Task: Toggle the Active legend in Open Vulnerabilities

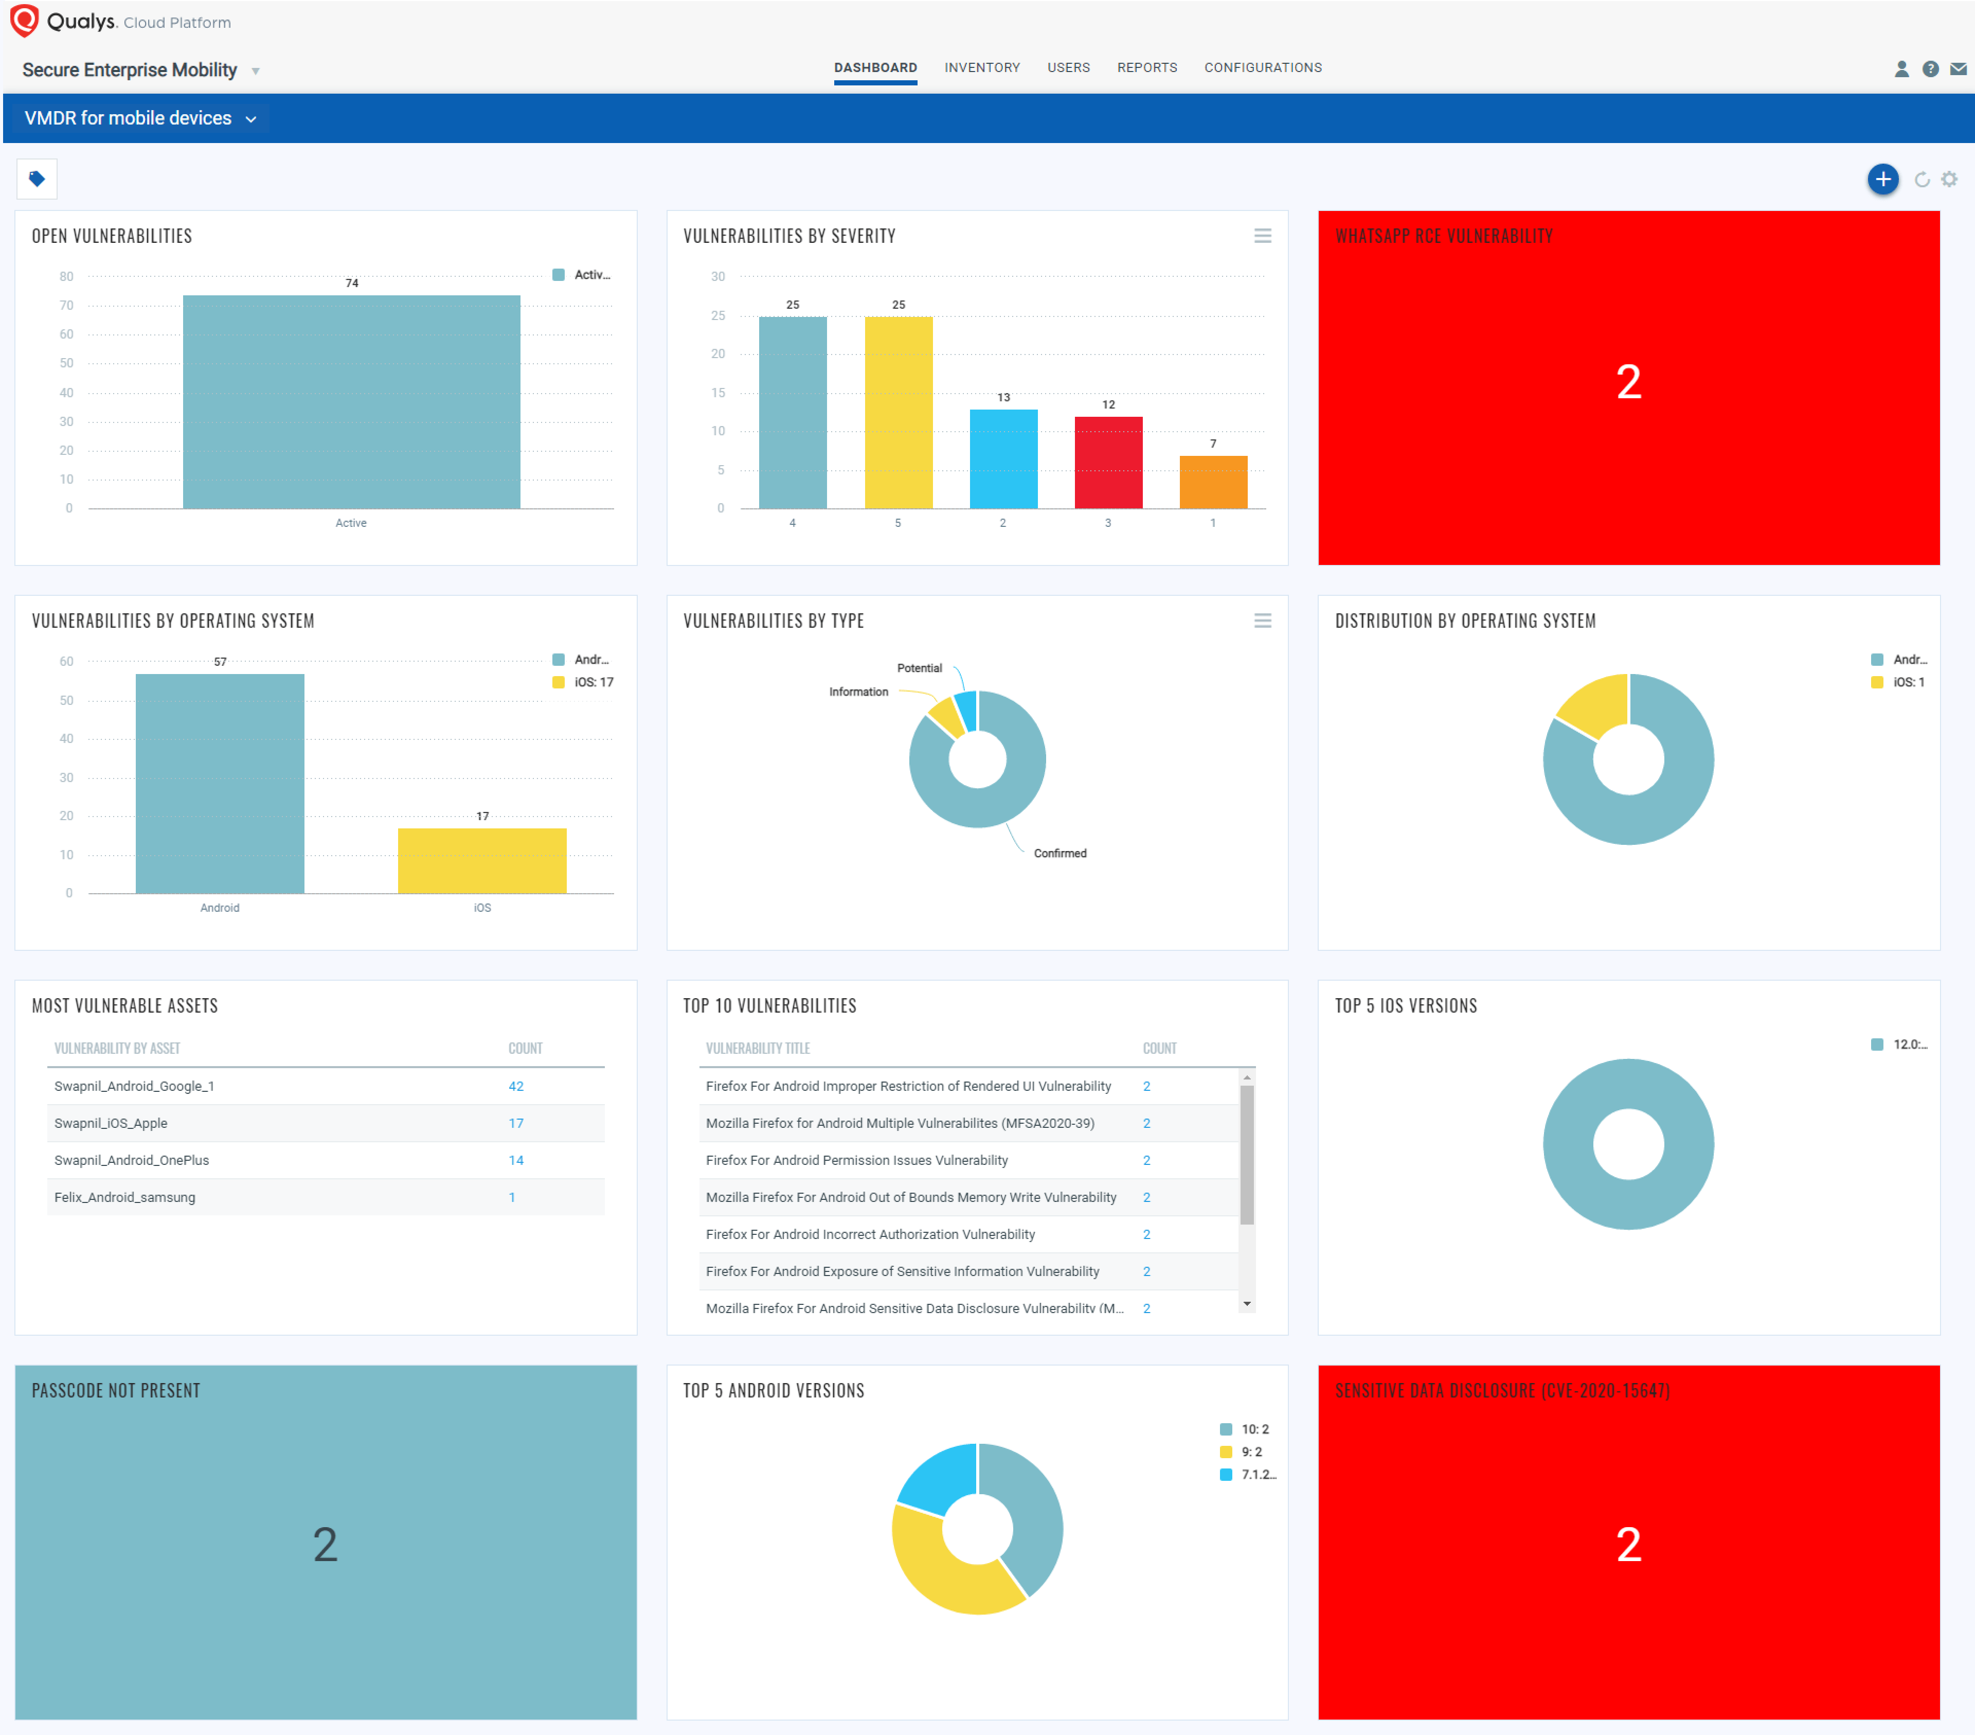Action: click(582, 275)
